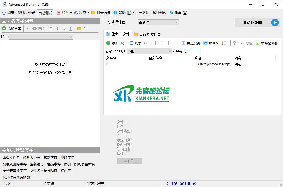
Task: Click the blue start batch play icon
Action: (275, 23)
